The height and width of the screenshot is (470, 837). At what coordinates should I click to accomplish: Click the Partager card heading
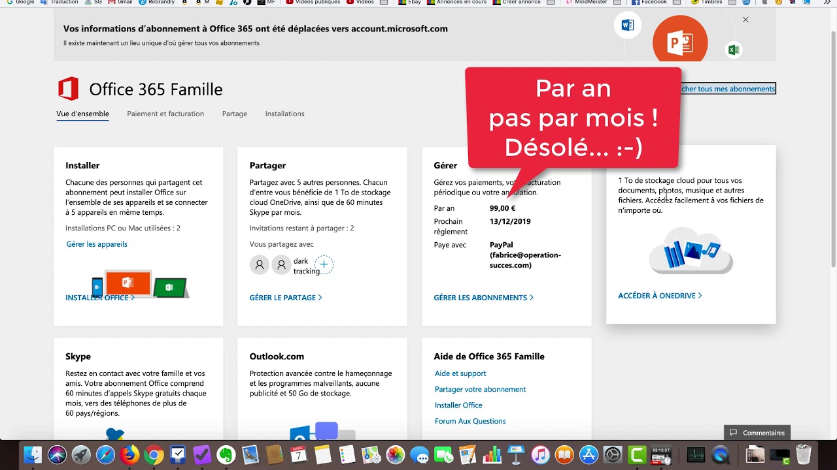coord(267,166)
